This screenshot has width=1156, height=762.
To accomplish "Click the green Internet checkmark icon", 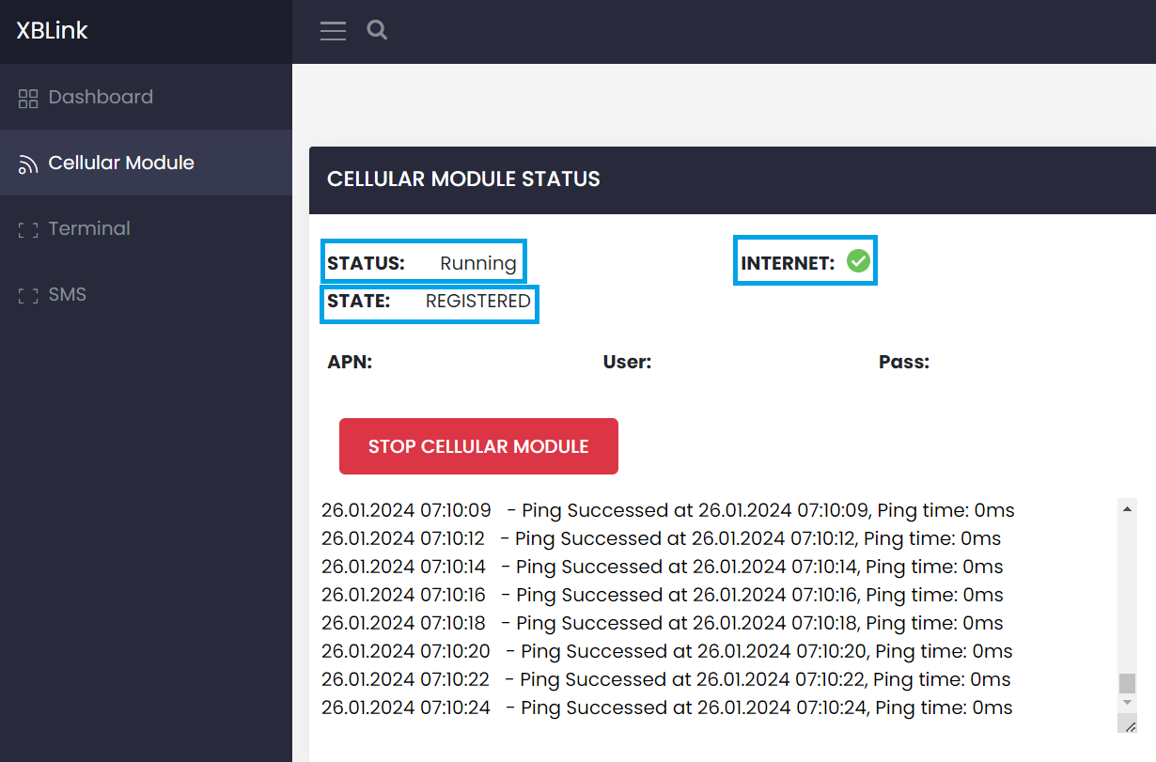I will [857, 261].
